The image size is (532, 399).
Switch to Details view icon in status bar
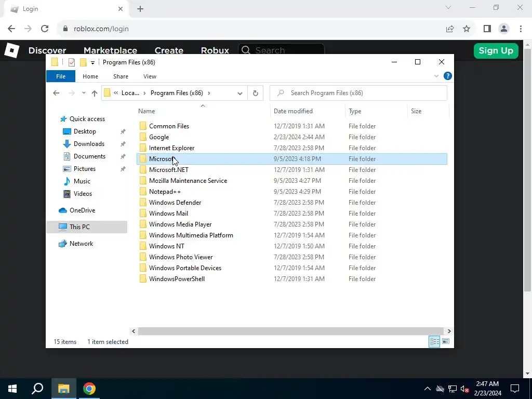pos(434,342)
